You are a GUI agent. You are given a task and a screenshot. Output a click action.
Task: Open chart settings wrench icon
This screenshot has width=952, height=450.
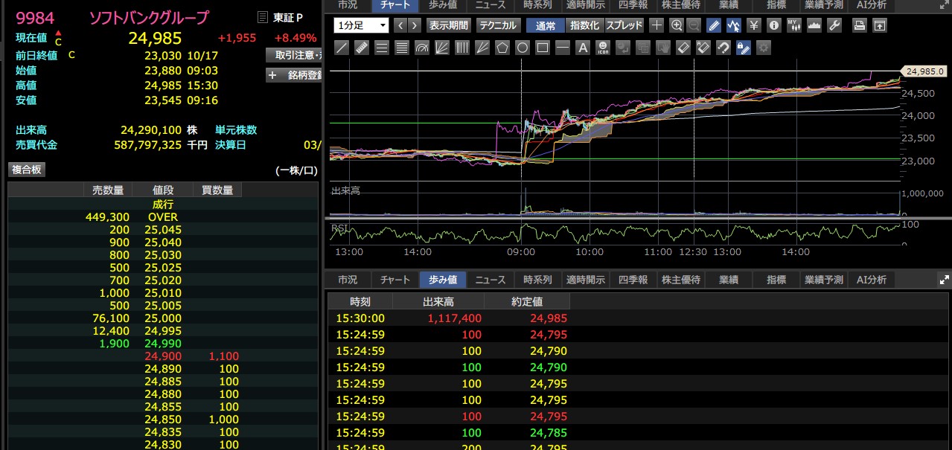pos(834,25)
